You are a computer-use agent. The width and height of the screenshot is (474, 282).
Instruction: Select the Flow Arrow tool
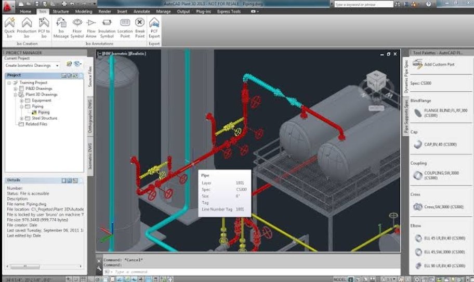pos(91,23)
